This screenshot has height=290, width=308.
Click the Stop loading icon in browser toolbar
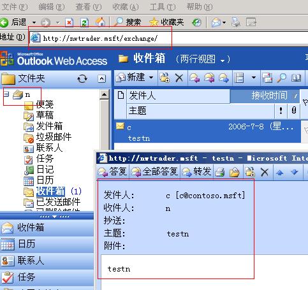click(69, 22)
